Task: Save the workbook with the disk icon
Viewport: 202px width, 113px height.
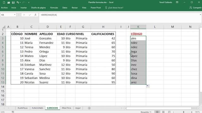Action: tap(13, 3)
